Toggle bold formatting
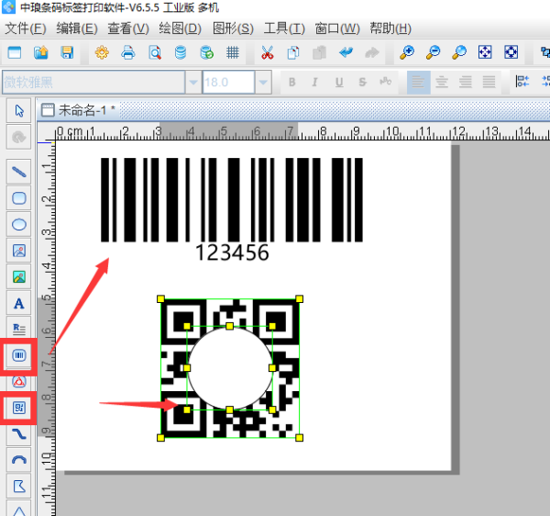550x516 pixels. click(291, 83)
